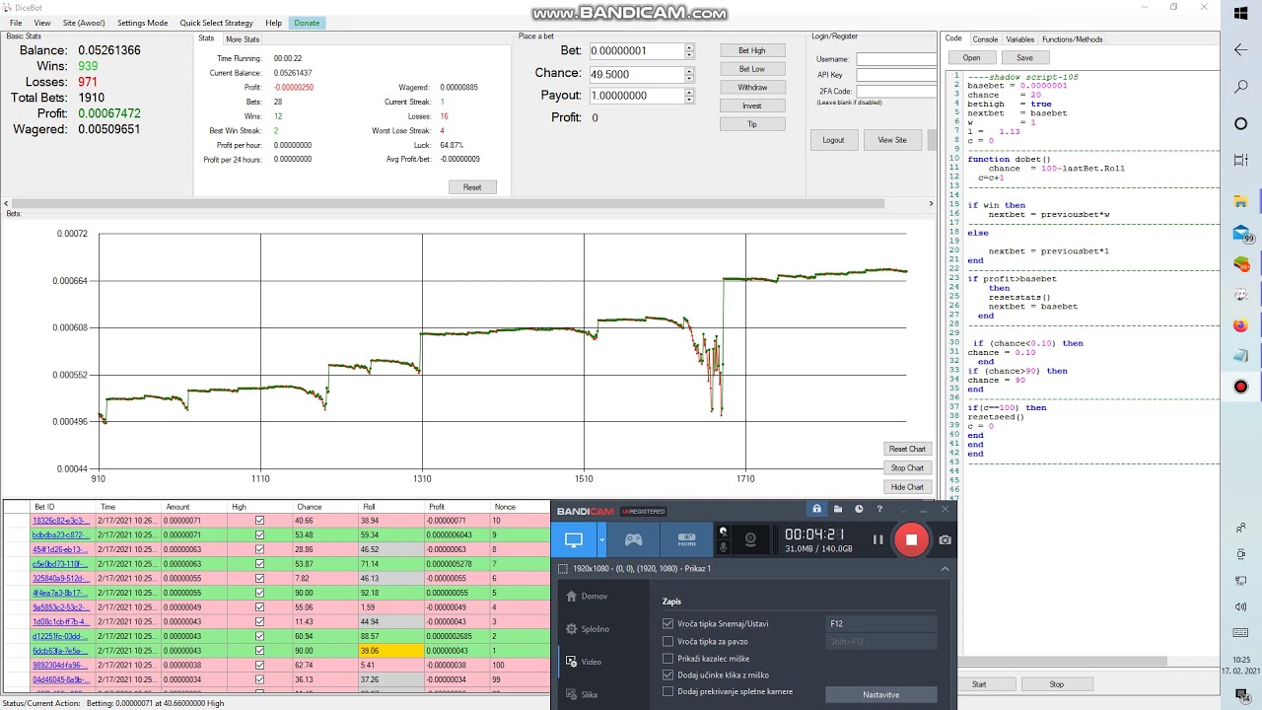1262x710 pixels.
Task: Click Bandicam lock icon
Action: [816, 510]
